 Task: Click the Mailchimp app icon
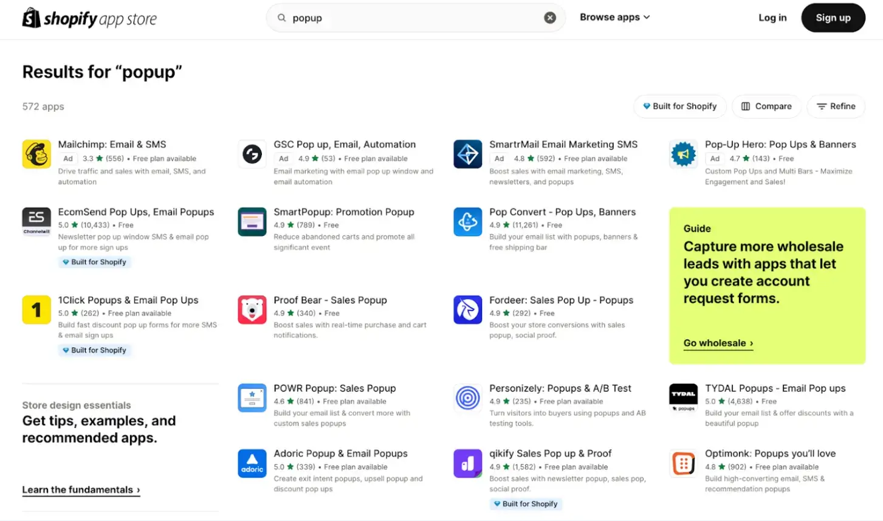tap(36, 154)
